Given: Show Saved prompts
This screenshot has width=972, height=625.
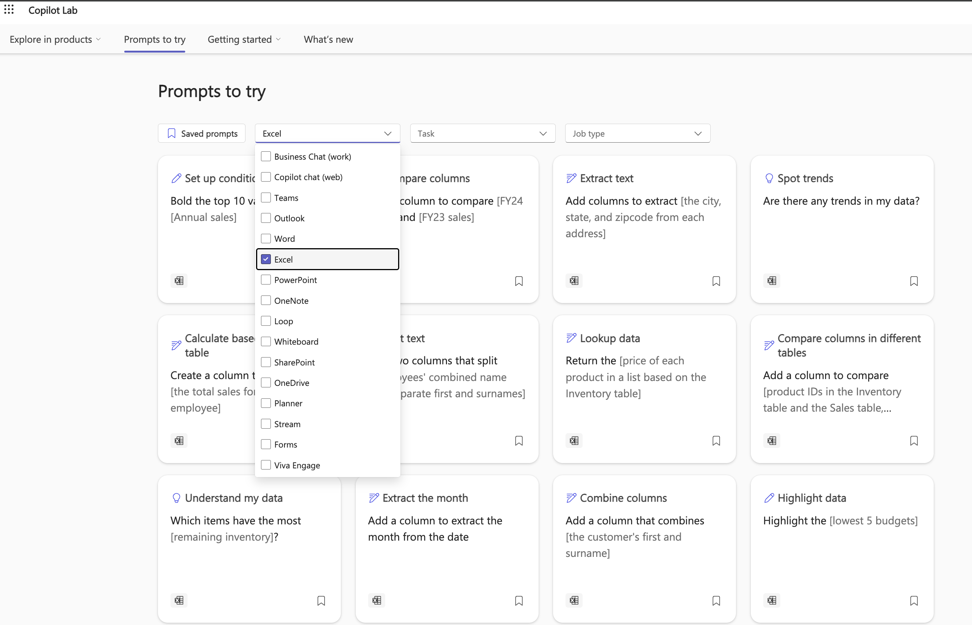Looking at the screenshot, I should click(x=202, y=134).
